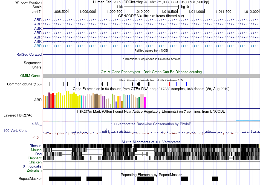The height and width of the screenshot is (185, 260).
Task: Click the 4.88 upper scale value
Action: pyautogui.click(x=35, y=124)
